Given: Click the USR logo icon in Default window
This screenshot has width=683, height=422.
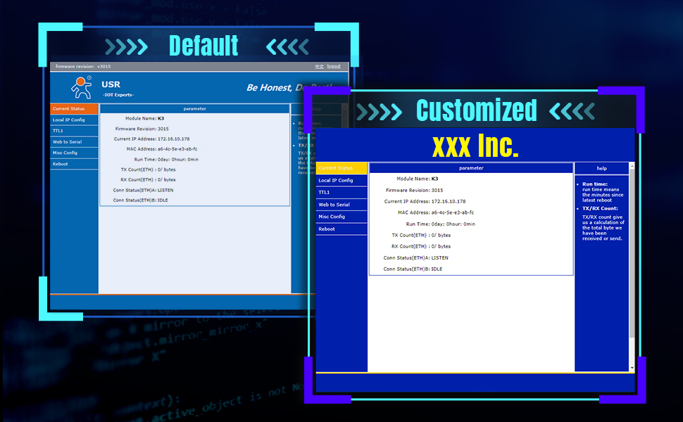Looking at the screenshot, I should click(82, 87).
